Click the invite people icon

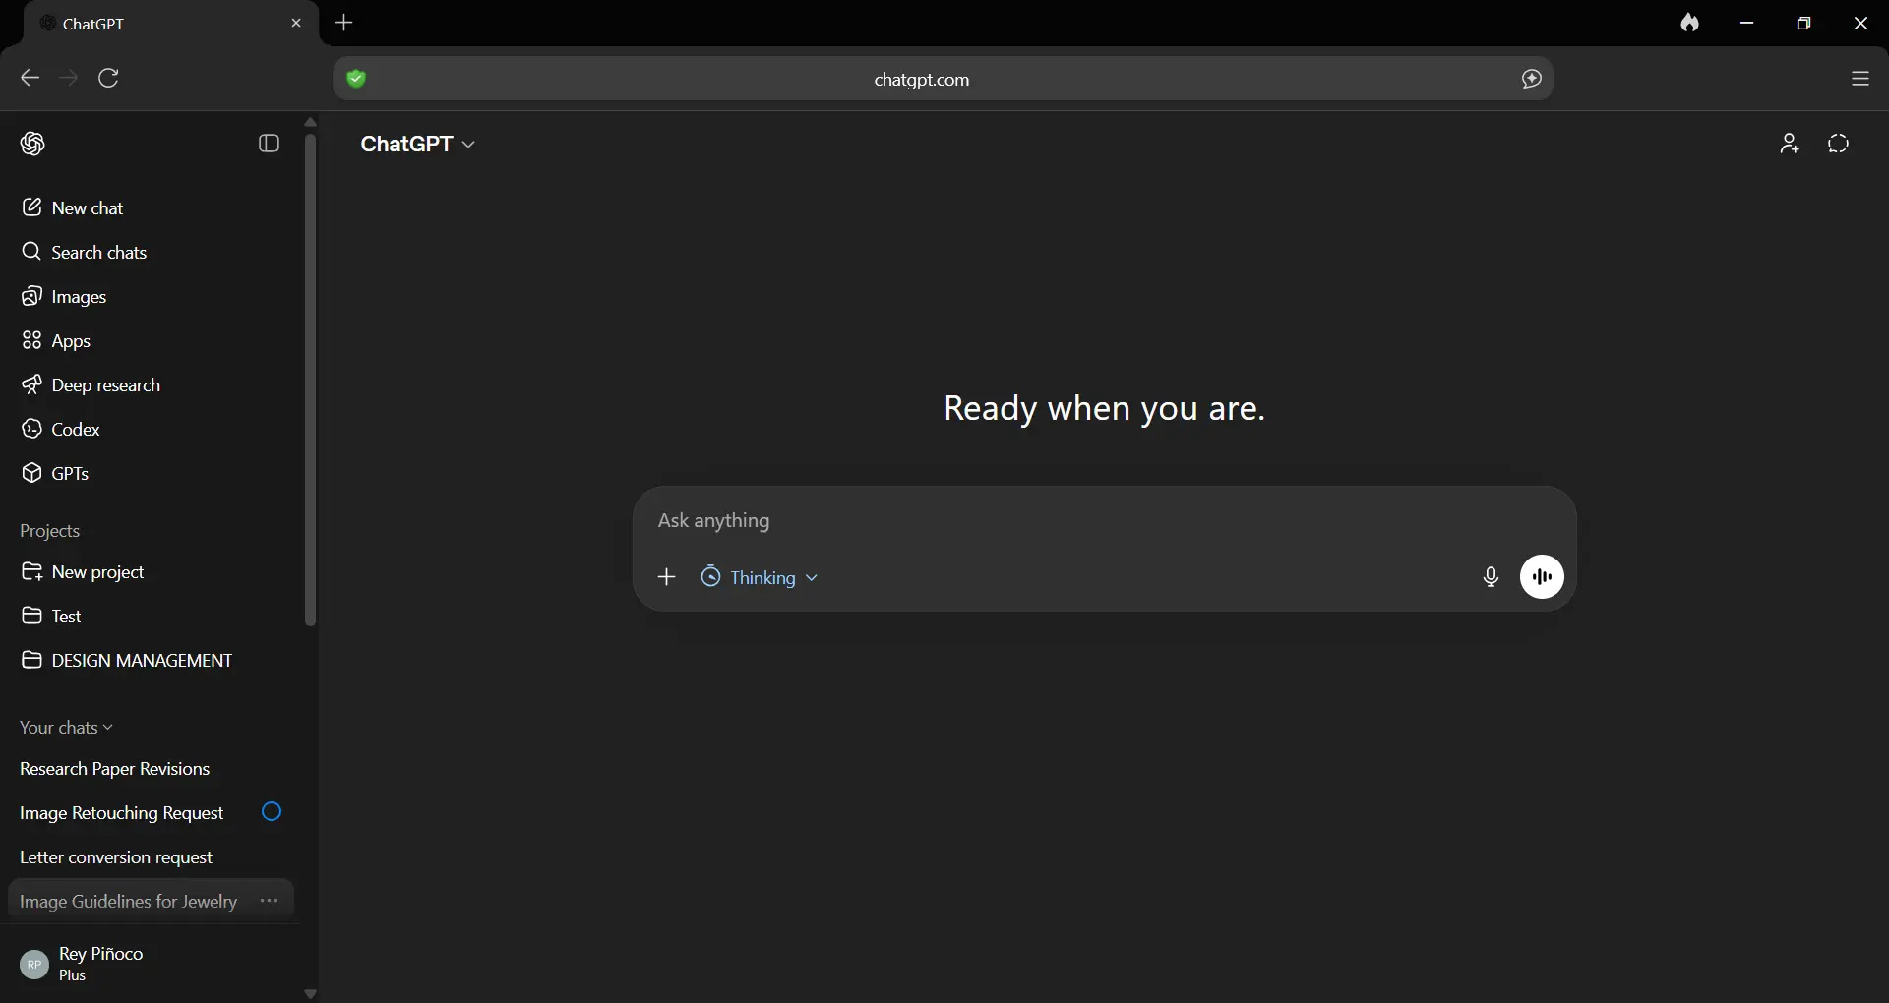1789,144
